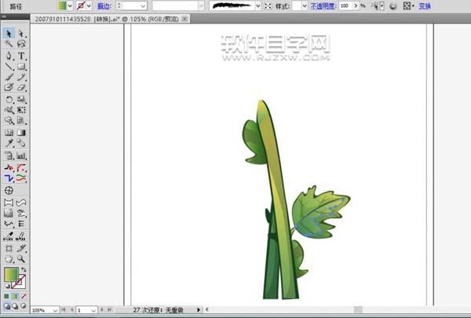Open the 样式 style dropdown
Screen dimensions: 471x318
(x=305, y=5)
